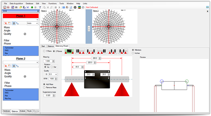Click the copy document icon under Plane 2
This screenshot has height=116, width=211.
(9, 66)
